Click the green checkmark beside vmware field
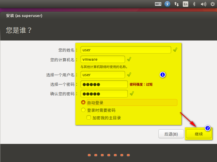217x162 pixels. (129, 59)
